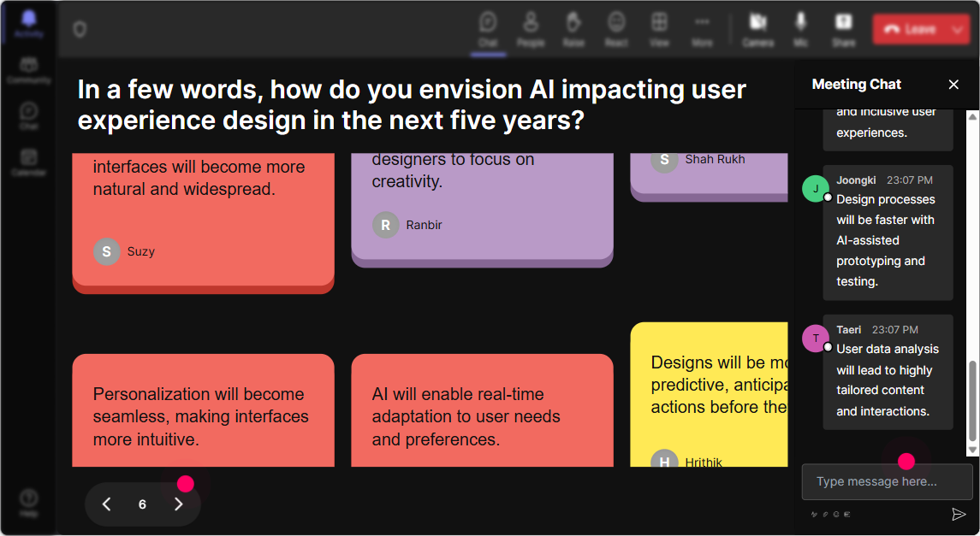Leave the meeting
Screen dimensions: 980x536
(910, 29)
